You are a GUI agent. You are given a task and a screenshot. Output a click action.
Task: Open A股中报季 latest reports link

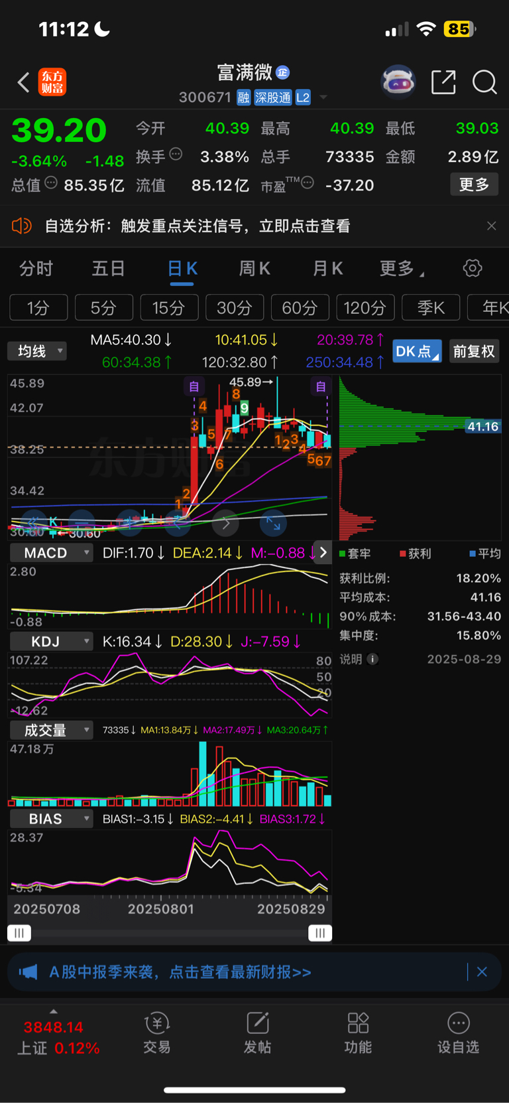pyautogui.click(x=180, y=972)
